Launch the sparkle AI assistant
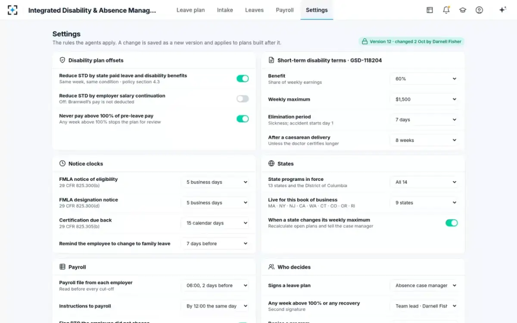 (502, 10)
